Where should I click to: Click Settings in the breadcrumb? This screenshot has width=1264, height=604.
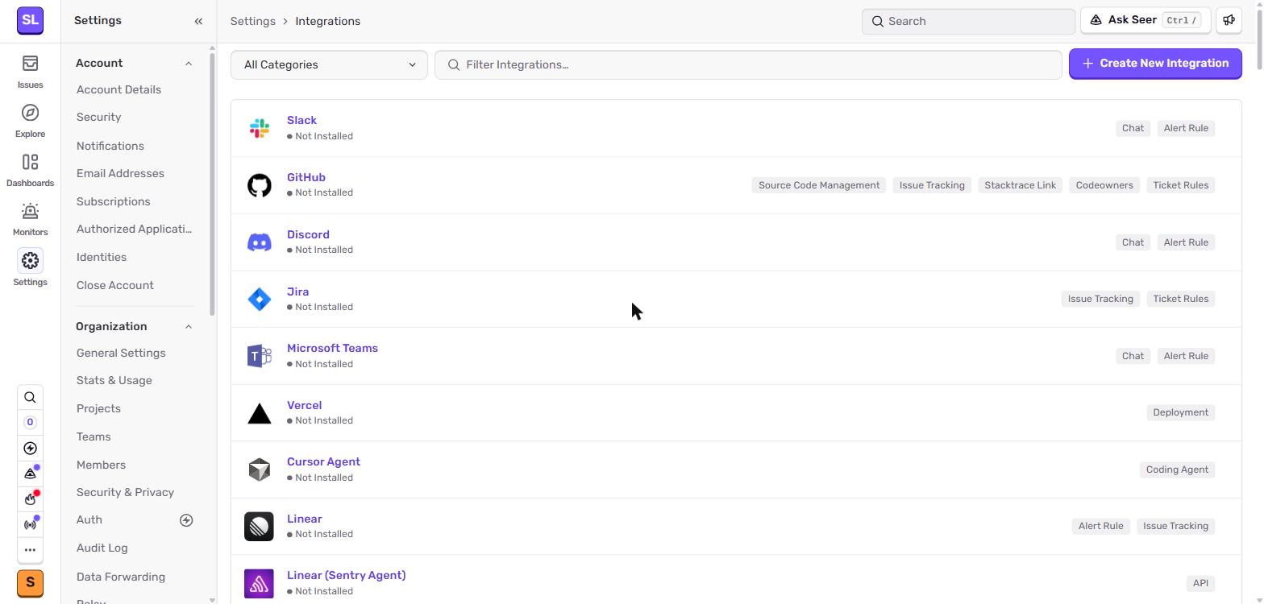pyautogui.click(x=253, y=21)
